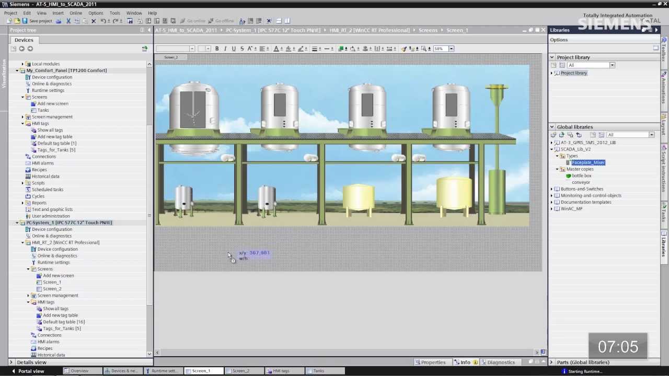The width and height of the screenshot is (669, 376).
Task: Expand Parts (Global libraries) panel
Action: pyautogui.click(x=551, y=362)
